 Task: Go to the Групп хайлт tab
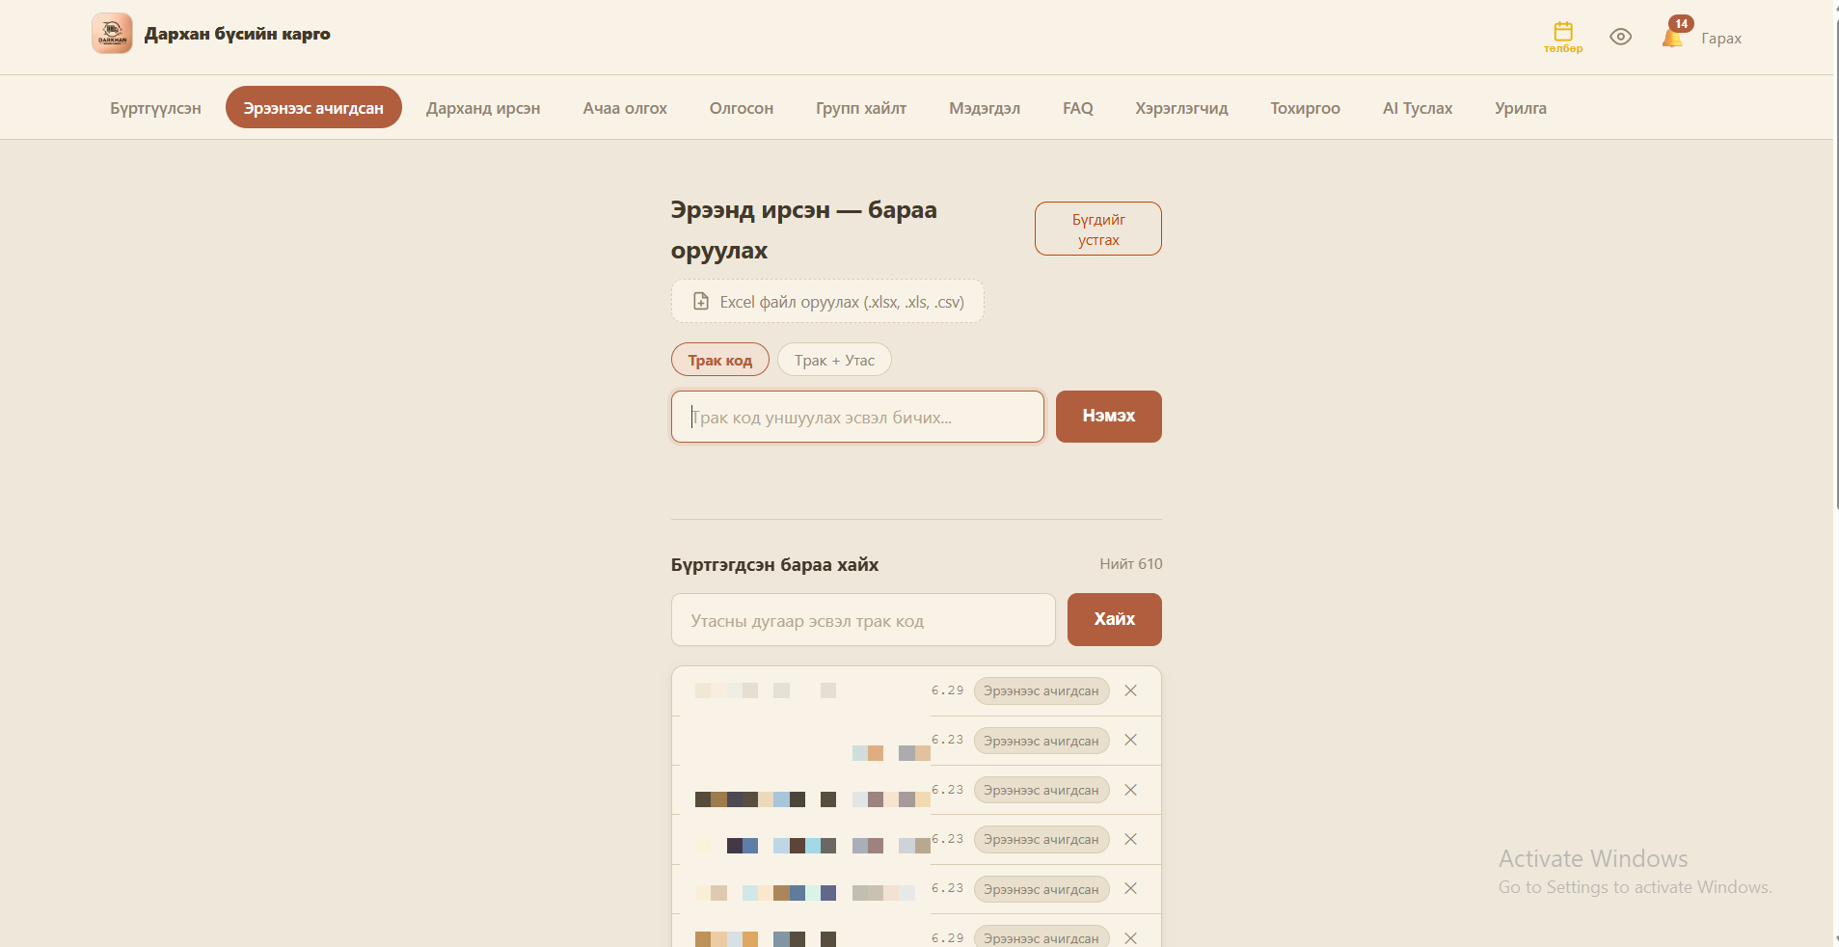(861, 108)
